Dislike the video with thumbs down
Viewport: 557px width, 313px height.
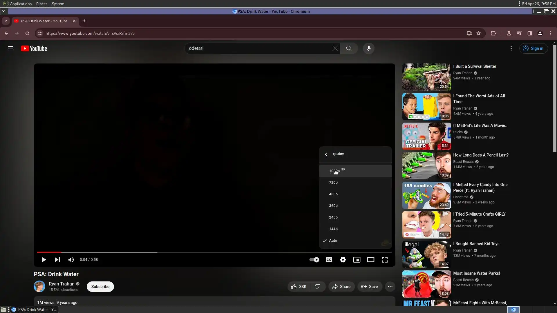[x=318, y=287]
